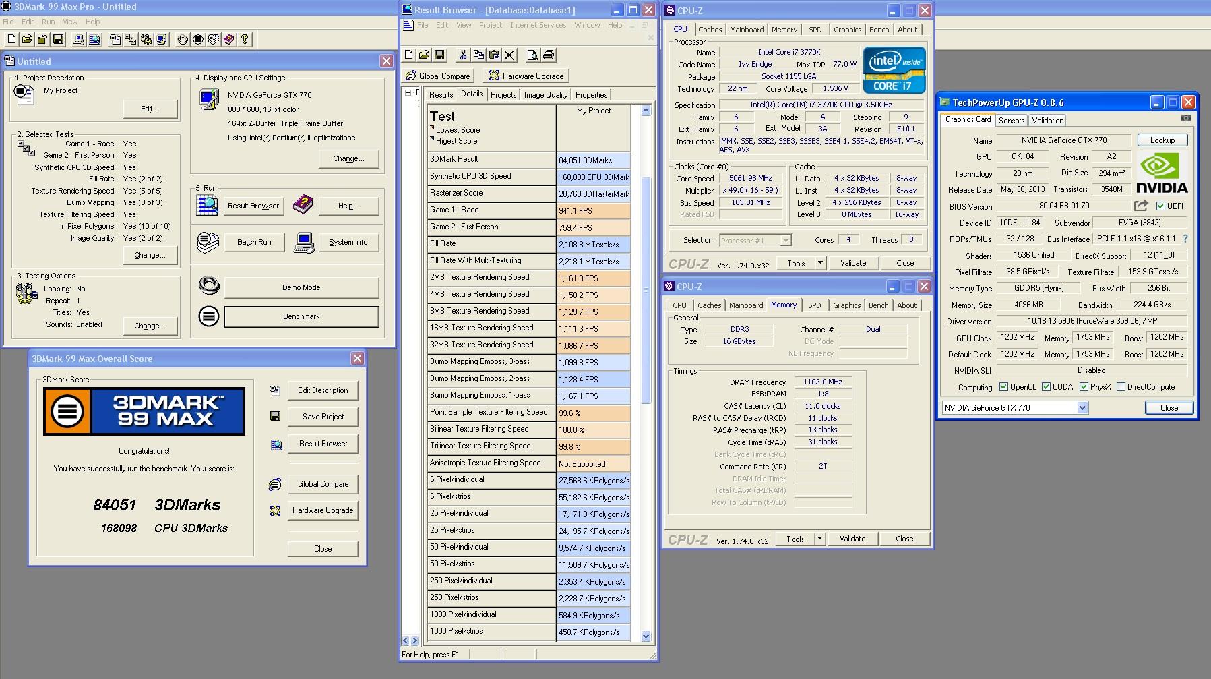Click the Copy icon in Result Browser toolbar

click(x=478, y=55)
